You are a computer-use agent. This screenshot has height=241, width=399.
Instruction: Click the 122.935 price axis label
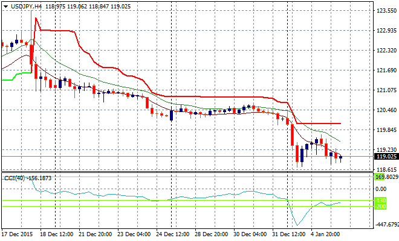pos(386,31)
